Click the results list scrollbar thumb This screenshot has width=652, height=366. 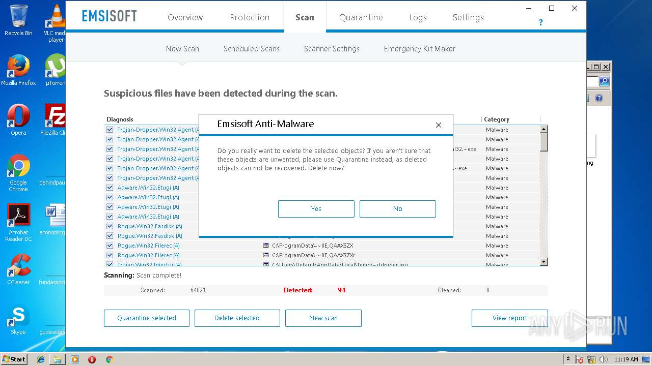pyautogui.click(x=544, y=142)
